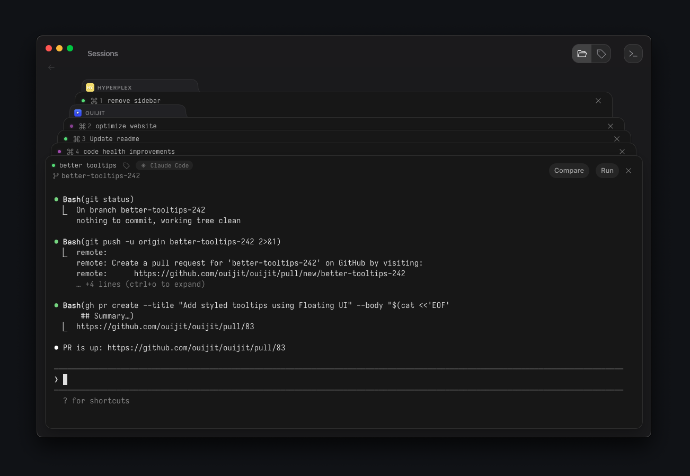Click the git branch icon beside better-tooltips-242
Image resolution: width=690 pixels, height=476 pixels.
click(x=56, y=175)
